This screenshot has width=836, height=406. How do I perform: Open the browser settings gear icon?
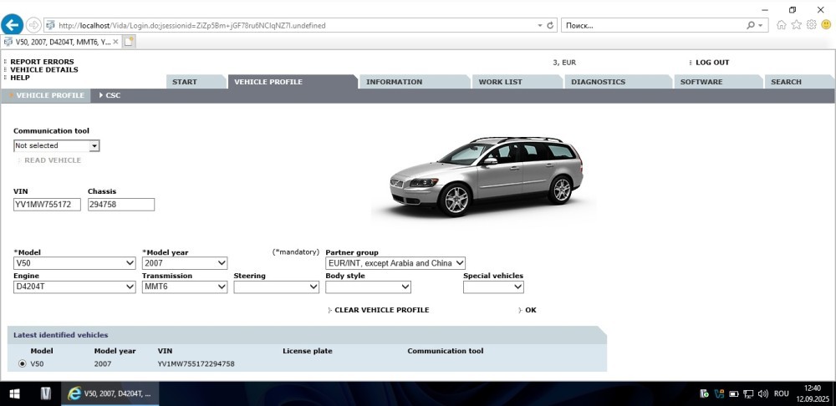(x=810, y=25)
